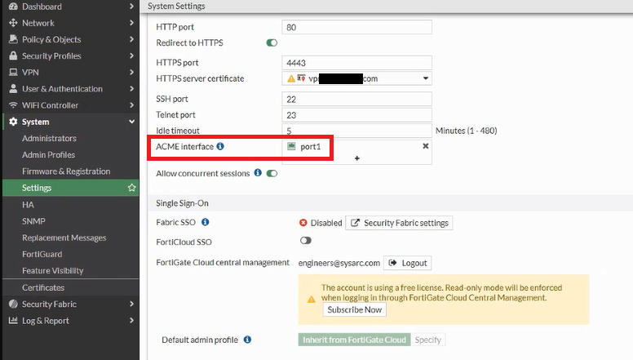Expand the Log & Report chevron

point(131,320)
